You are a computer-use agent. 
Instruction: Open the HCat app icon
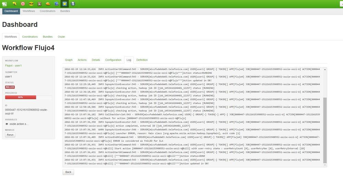click(31, 4)
